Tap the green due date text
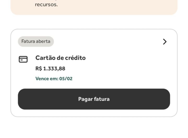The image size is (188, 138). point(54,79)
